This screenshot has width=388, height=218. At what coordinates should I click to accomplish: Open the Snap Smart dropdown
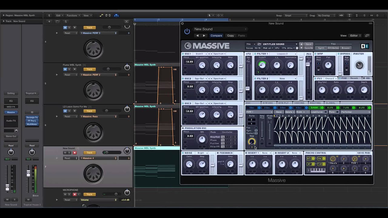point(296,15)
